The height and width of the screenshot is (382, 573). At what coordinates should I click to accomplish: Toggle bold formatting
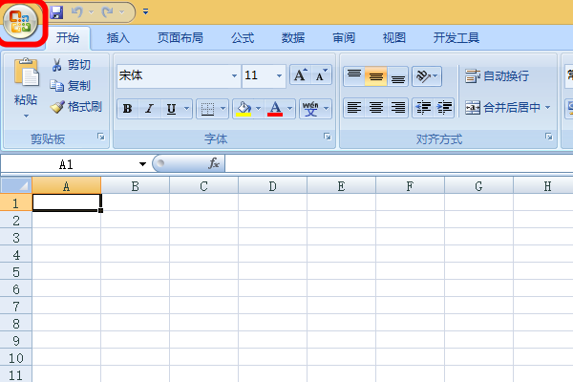pyautogui.click(x=128, y=109)
